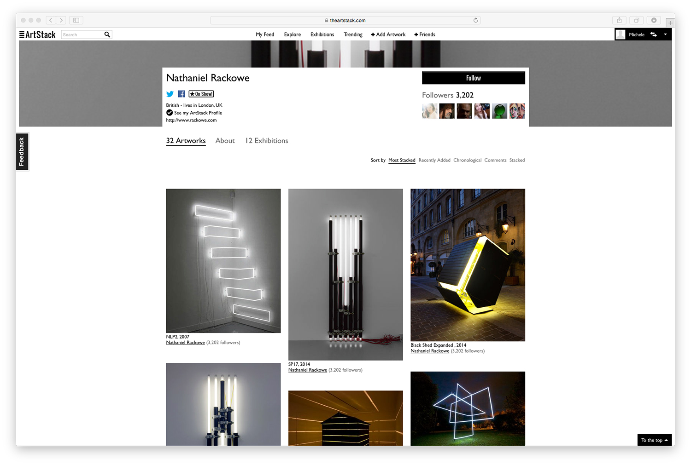
Task: Open the switch-arrows icon beside Michele
Action: (x=653, y=34)
